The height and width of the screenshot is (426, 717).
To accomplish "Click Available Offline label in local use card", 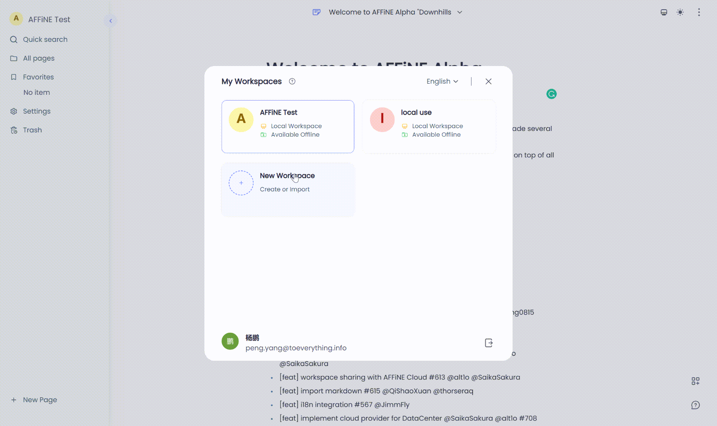I will click(x=437, y=135).
